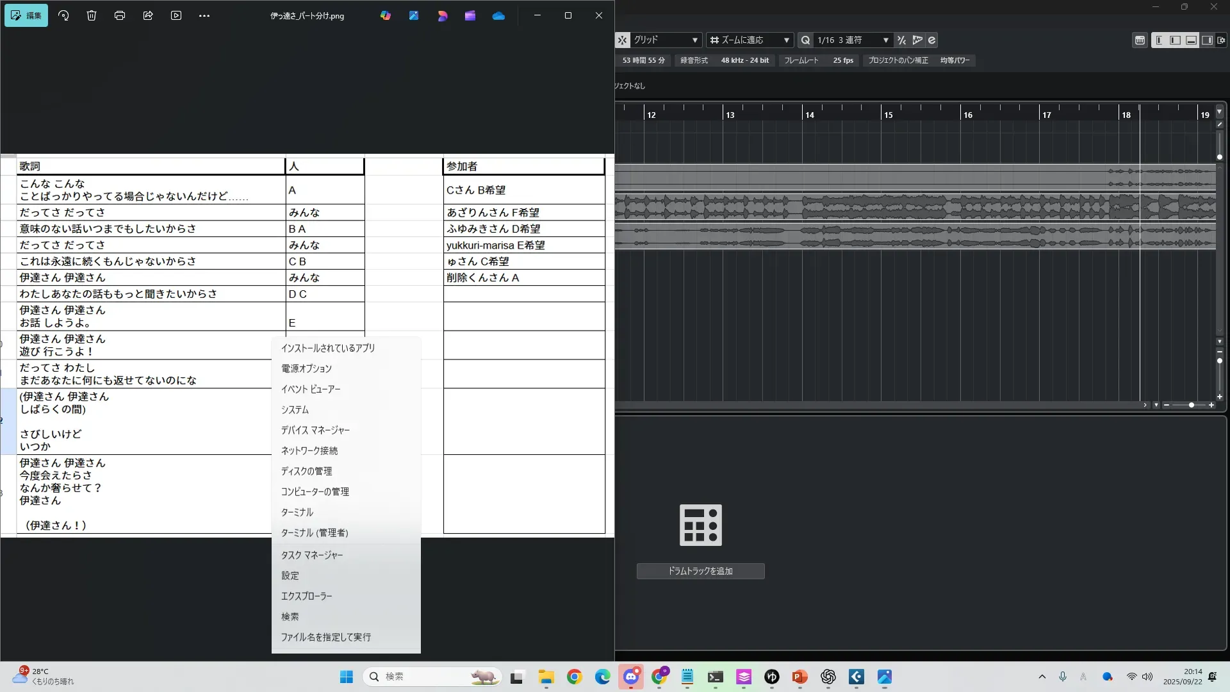Toggle the snap on/off button
The height and width of the screenshot is (692, 1230).
623,40
